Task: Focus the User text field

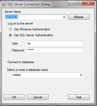Action: point(55,43)
